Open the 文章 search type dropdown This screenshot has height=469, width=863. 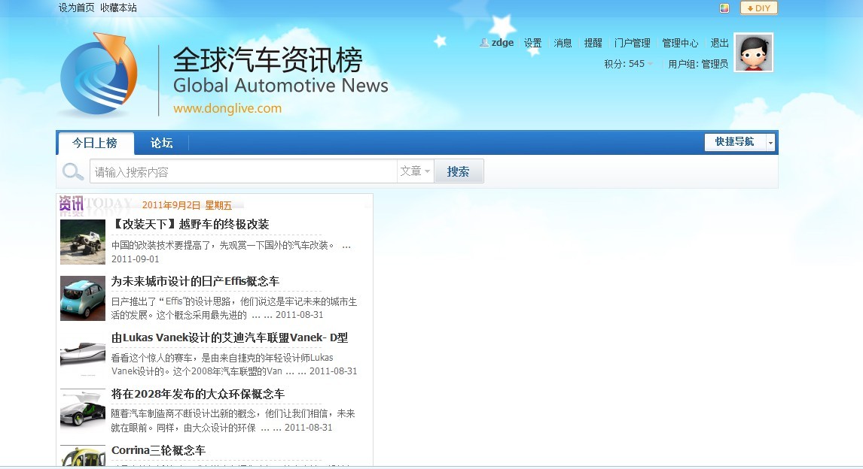point(415,171)
